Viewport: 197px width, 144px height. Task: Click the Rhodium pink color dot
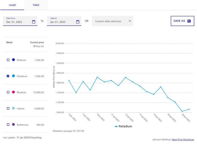(x=13, y=92)
